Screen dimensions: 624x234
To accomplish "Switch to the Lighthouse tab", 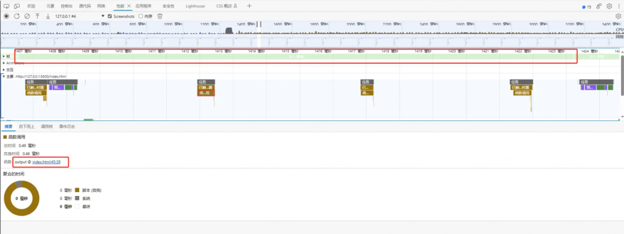I will (195, 6).
